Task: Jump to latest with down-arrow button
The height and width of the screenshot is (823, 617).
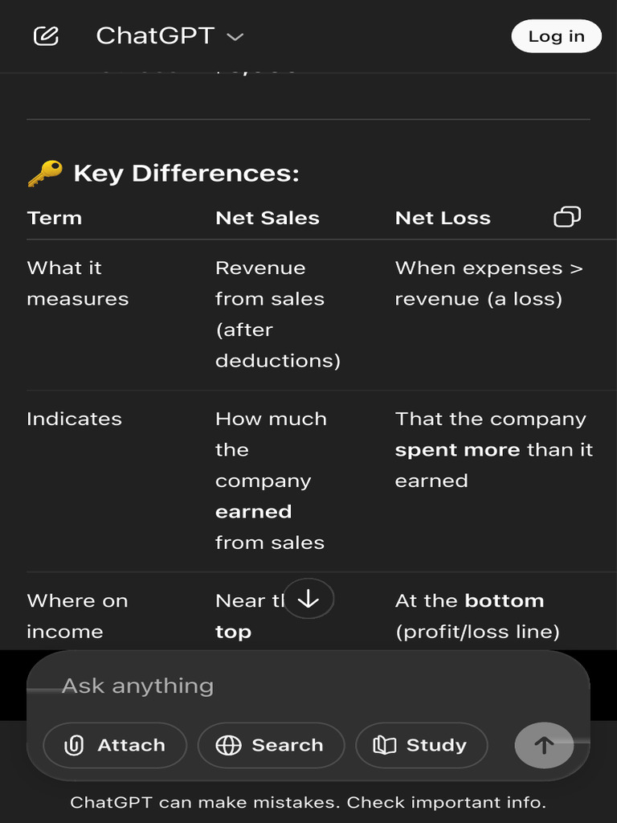Action: (308, 599)
